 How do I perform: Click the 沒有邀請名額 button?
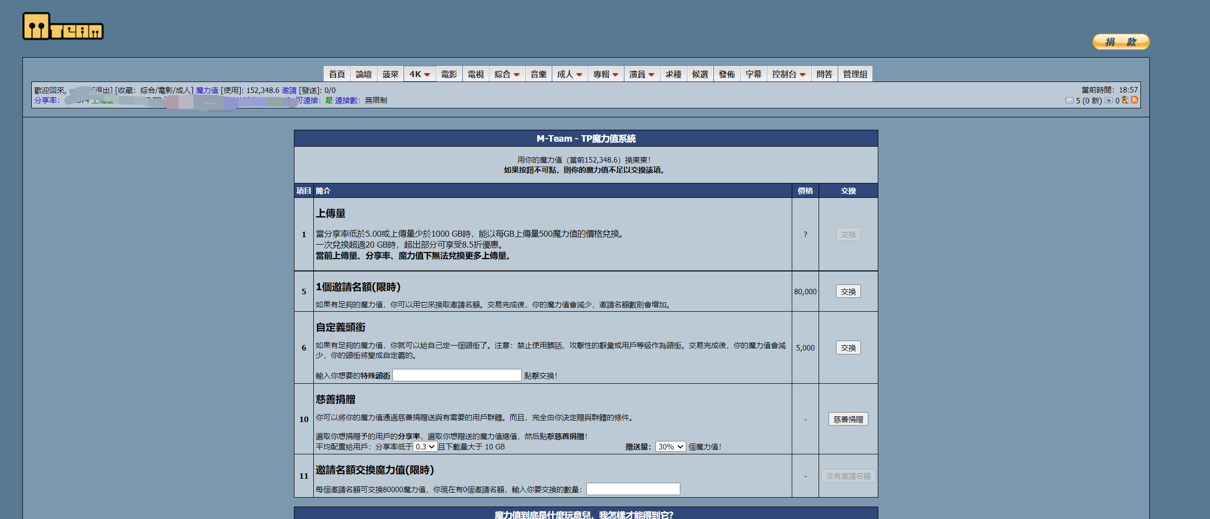pos(848,476)
